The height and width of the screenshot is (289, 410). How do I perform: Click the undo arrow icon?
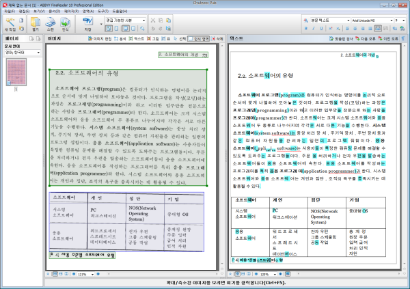(x=153, y=28)
